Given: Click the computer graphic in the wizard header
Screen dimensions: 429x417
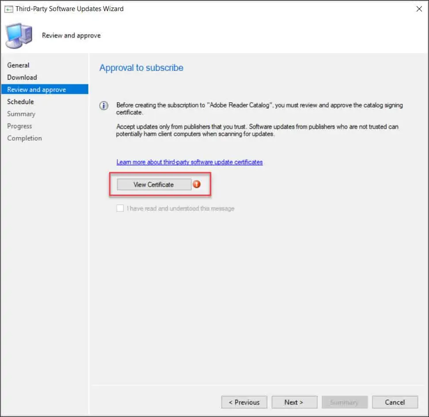Looking at the screenshot, I should click(19, 35).
